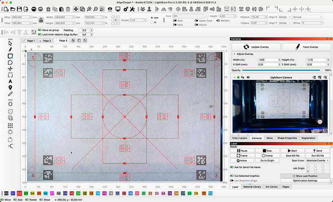Image resolution: width=333 pixels, height=202 pixels.
Task: Click the Trace Overlay button
Action: tap(306, 47)
